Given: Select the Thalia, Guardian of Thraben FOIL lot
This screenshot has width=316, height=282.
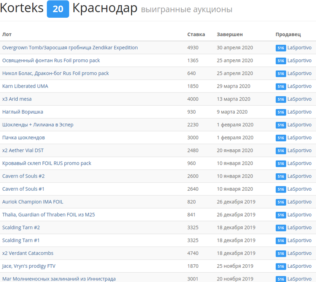Looking at the screenshot, I should [x=48, y=215].
